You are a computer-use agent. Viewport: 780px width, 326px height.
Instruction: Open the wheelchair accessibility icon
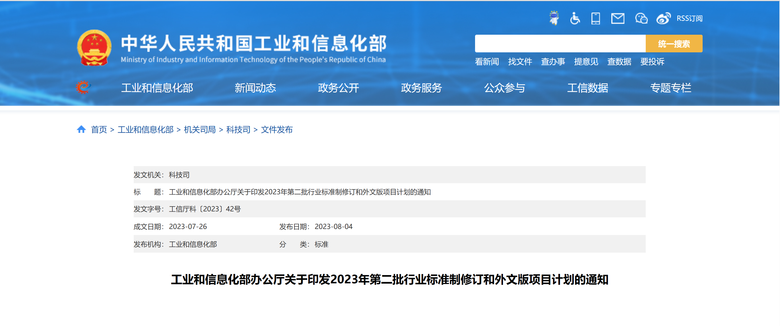[575, 18]
